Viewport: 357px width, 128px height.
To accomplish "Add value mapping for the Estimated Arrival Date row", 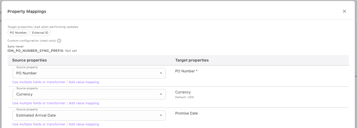I will [x=84, y=124].
